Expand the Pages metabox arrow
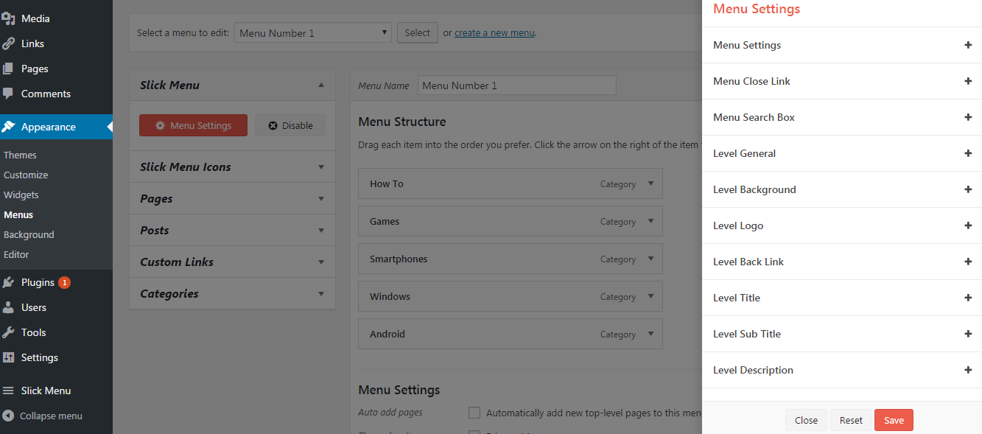Screen dimensions: 982x434 (x=321, y=198)
